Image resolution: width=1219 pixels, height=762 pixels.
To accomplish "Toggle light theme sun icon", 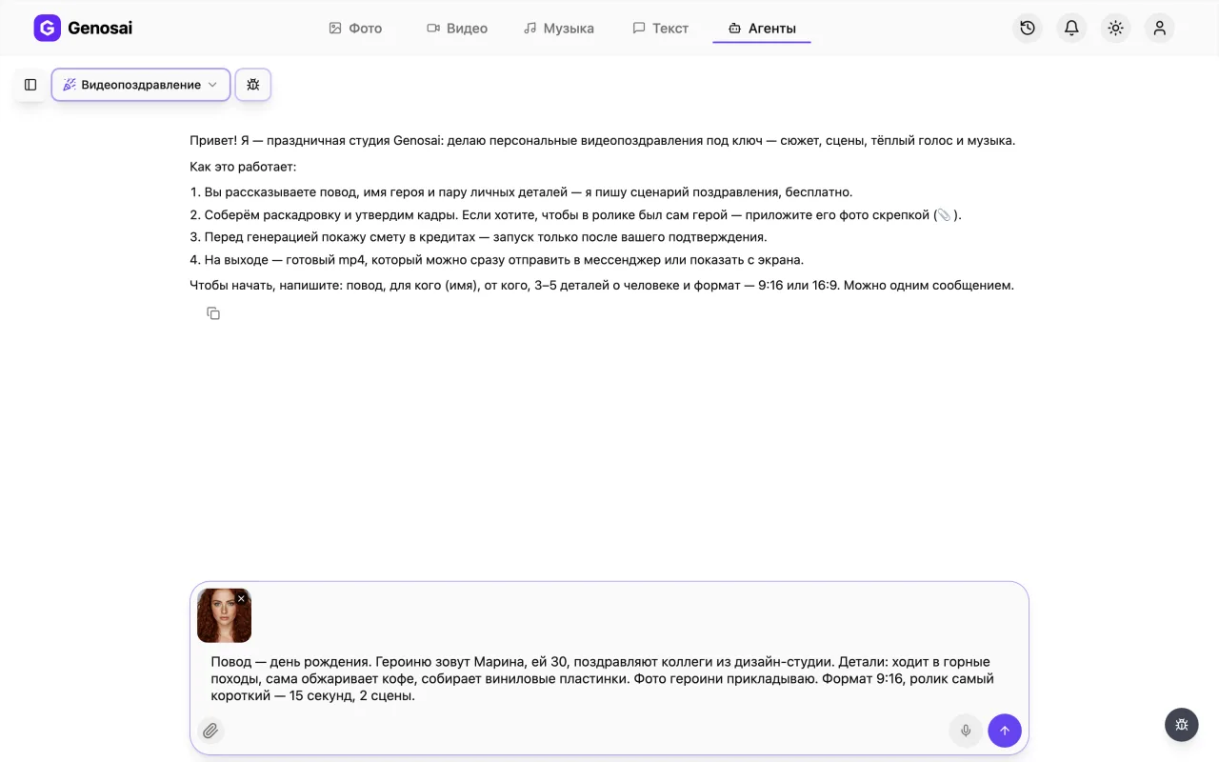I will (1115, 28).
